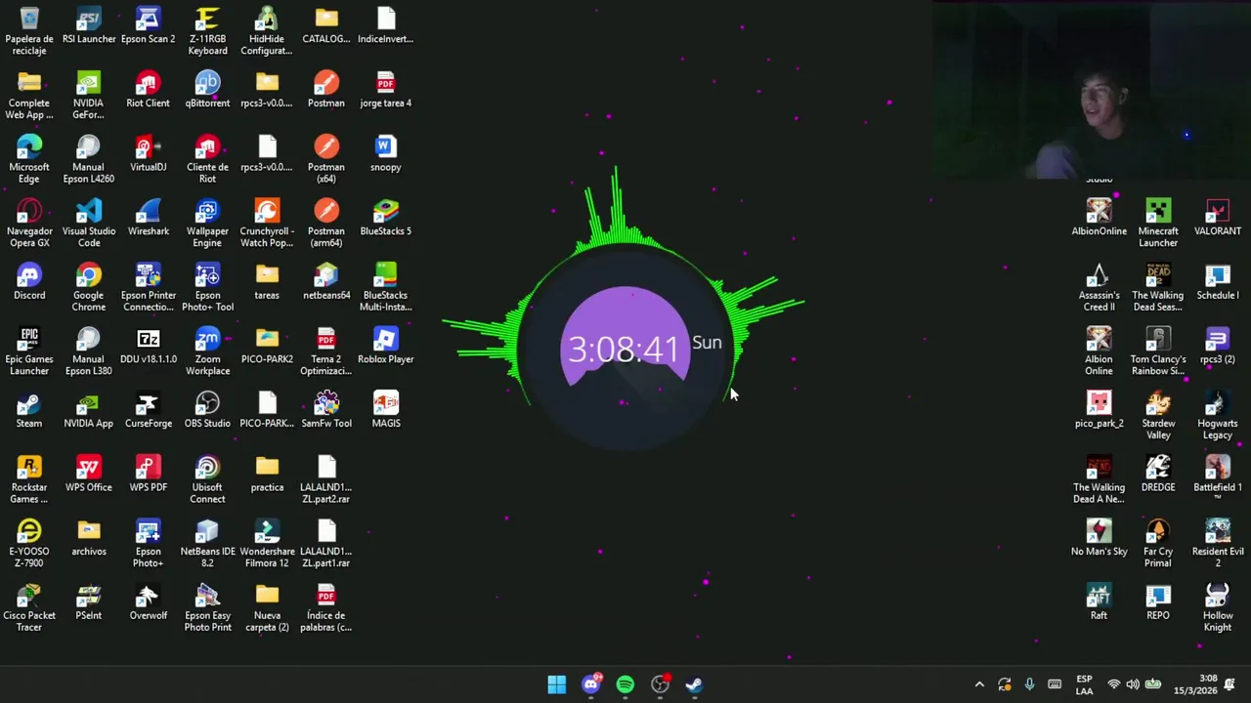This screenshot has width=1251, height=703.
Task: Switch to OBS Studio on the taskbar
Action: [x=660, y=684]
